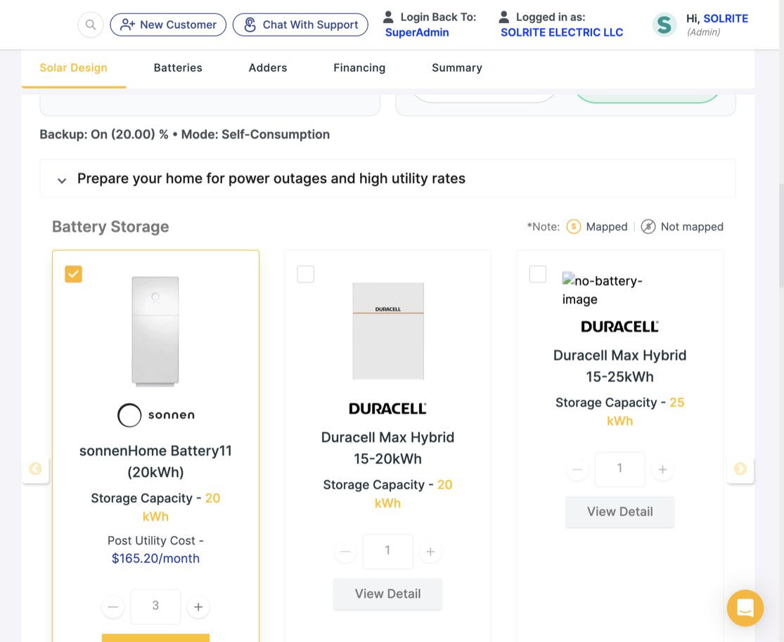This screenshot has width=784, height=642.
Task: Click the $165.20/month post utility cost
Action: 155,558
